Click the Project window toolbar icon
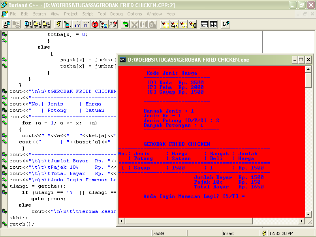 [213, 24]
